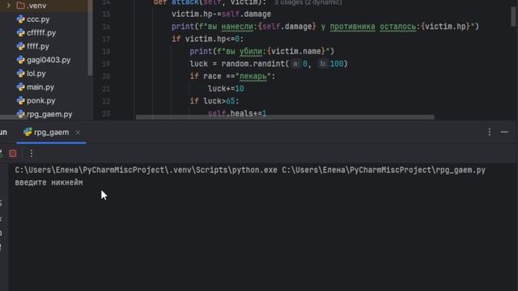
Task: Stop the running rpg_gaem process
Action: click(x=13, y=154)
